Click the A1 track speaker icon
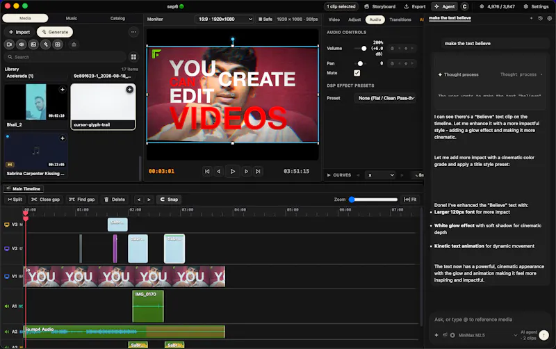The width and height of the screenshot is (556, 349). pos(7,306)
